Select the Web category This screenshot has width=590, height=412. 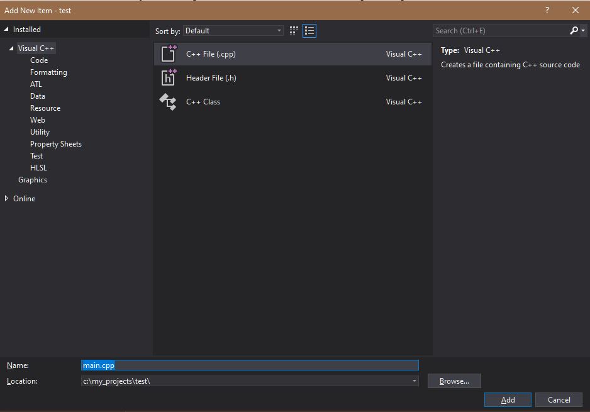(x=38, y=120)
